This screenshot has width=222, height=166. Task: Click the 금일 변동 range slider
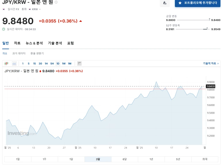[x=193, y=20]
